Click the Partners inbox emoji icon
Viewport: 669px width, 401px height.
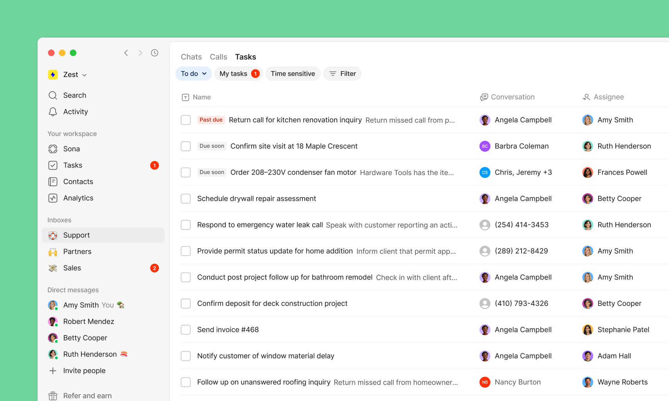[53, 252]
